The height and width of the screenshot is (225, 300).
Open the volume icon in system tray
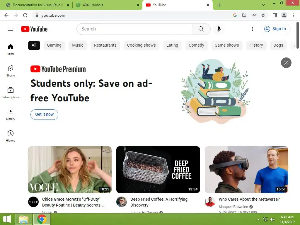tap(272, 219)
